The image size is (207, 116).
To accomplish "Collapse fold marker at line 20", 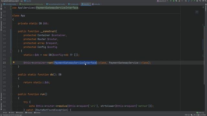I will (x=11, y=51).
